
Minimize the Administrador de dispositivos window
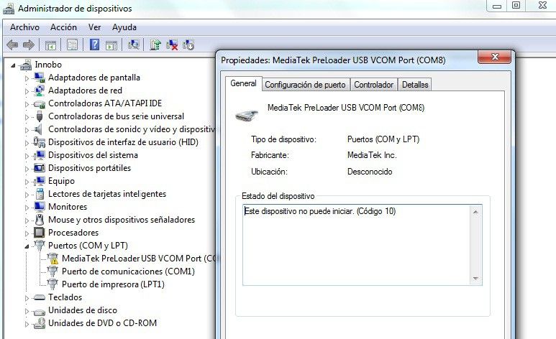pos(497,5)
